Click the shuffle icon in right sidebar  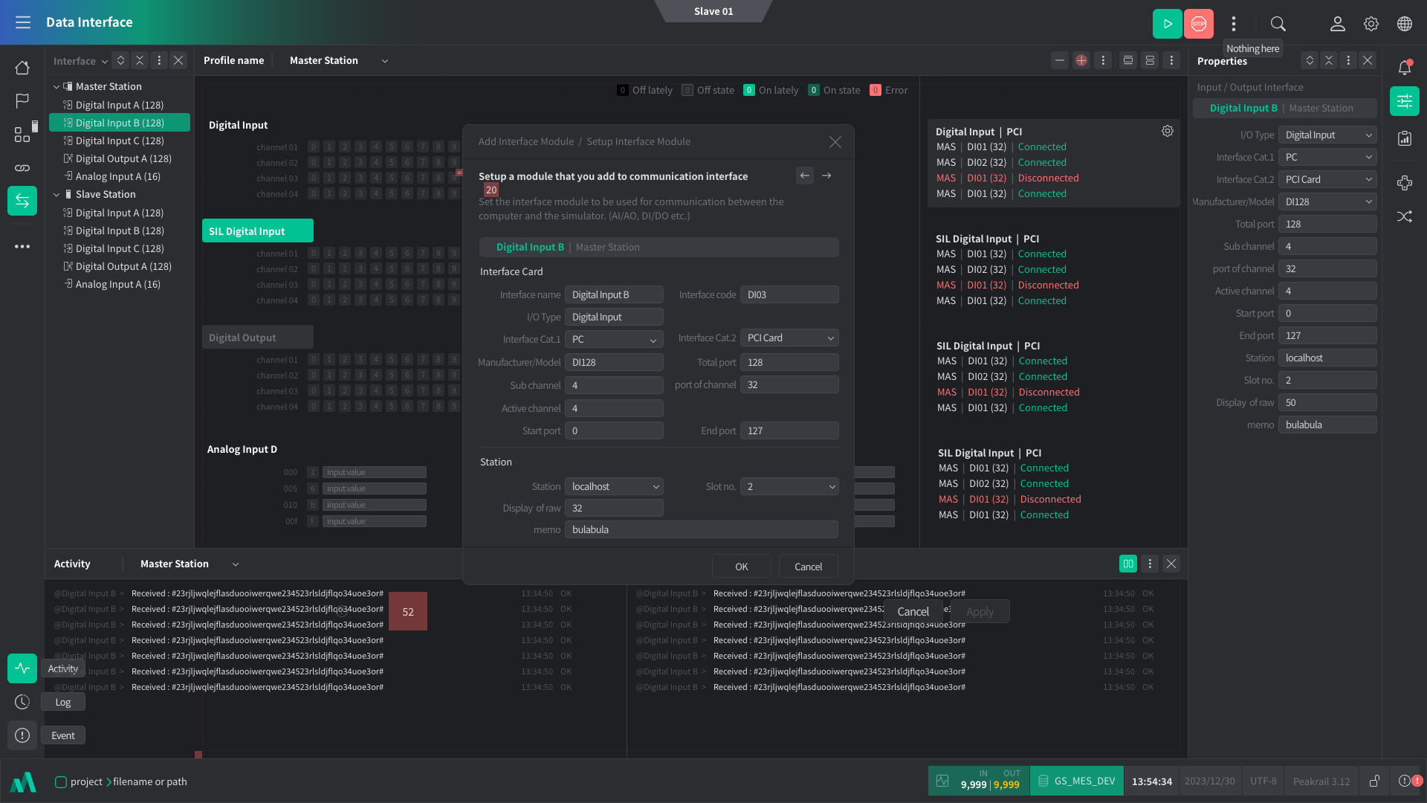(1404, 216)
